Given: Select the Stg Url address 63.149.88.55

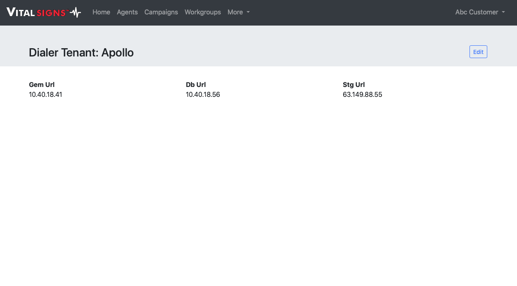Looking at the screenshot, I should [x=362, y=95].
